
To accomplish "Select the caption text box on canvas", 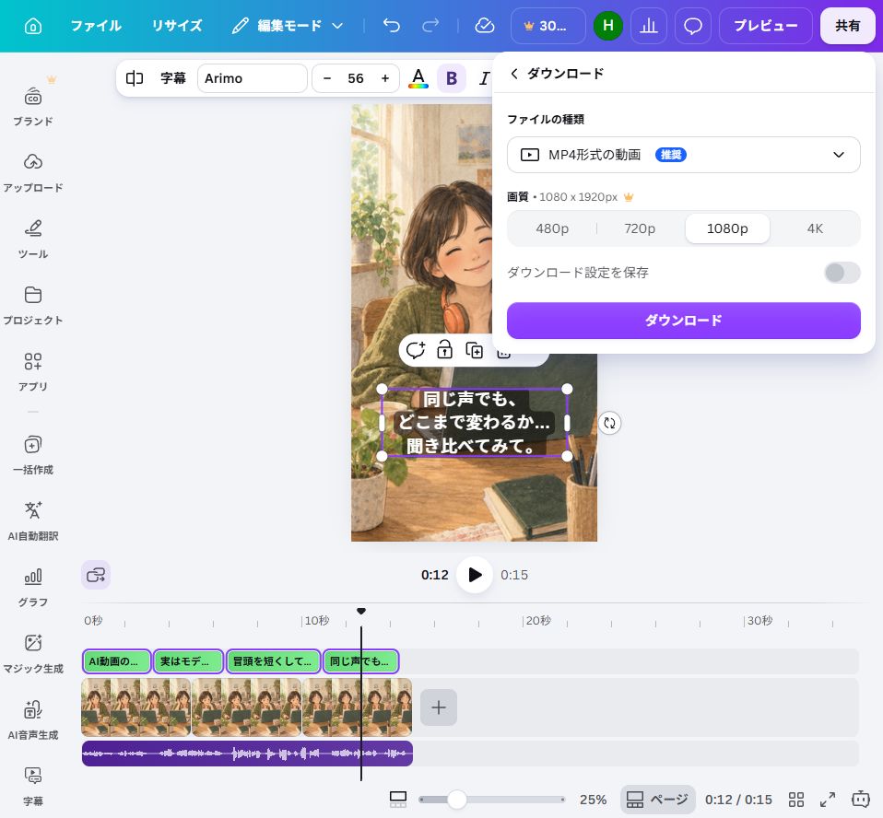I will [x=474, y=422].
